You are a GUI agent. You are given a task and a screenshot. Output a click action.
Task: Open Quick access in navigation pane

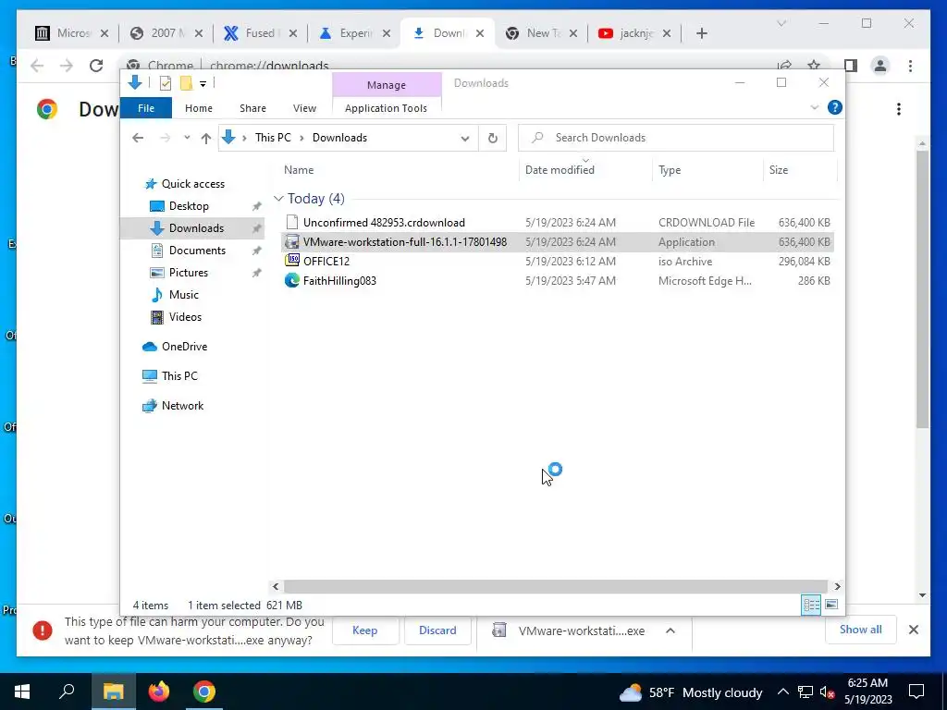pyautogui.click(x=192, y=184)
